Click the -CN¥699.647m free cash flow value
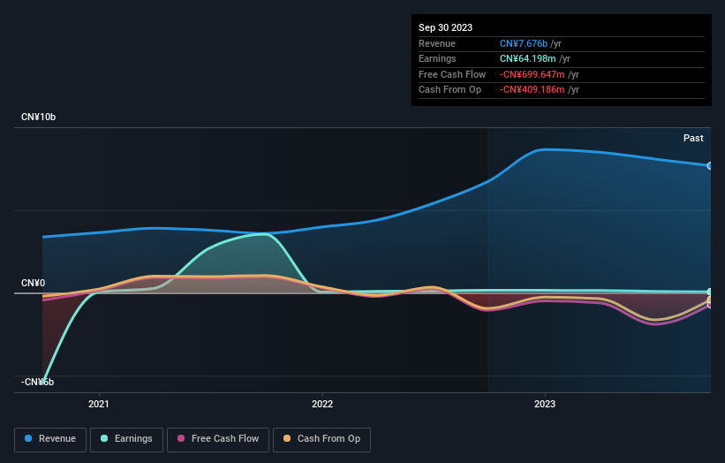Image resolution: width=725 pixels, height=463 pixels. [x=532, y=74]
